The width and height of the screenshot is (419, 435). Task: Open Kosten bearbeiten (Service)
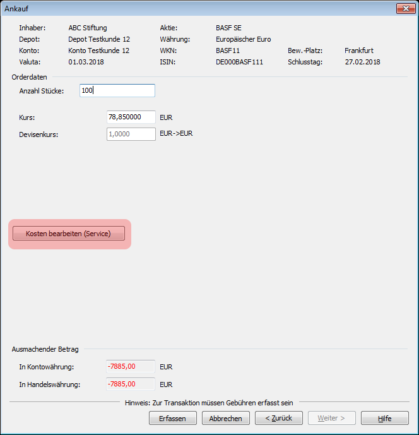69,234
